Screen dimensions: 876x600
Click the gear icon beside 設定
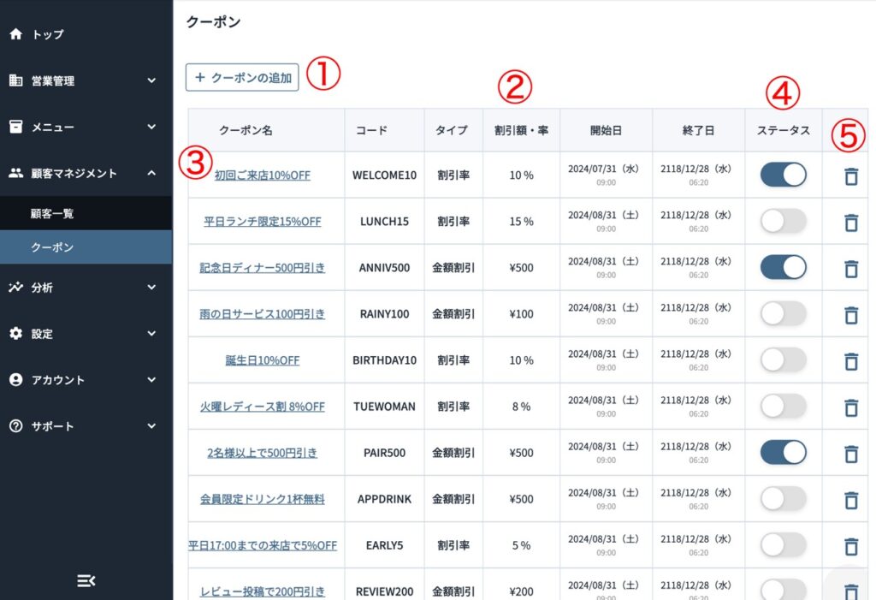[15, 334]
